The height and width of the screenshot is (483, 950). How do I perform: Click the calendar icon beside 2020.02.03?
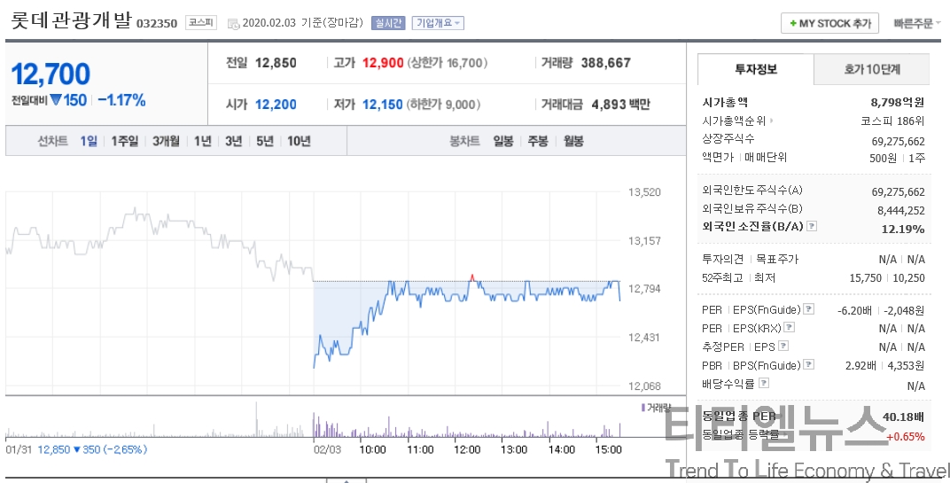point(233,24)
